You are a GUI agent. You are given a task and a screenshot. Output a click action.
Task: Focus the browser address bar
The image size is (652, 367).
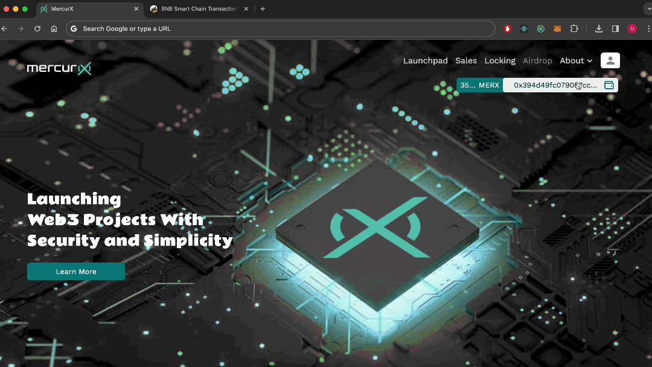281,29
